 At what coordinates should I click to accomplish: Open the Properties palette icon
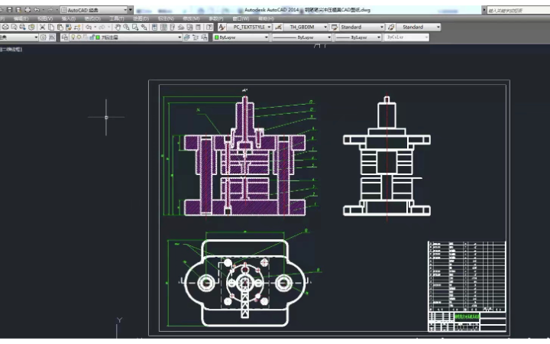click(154, 27)
